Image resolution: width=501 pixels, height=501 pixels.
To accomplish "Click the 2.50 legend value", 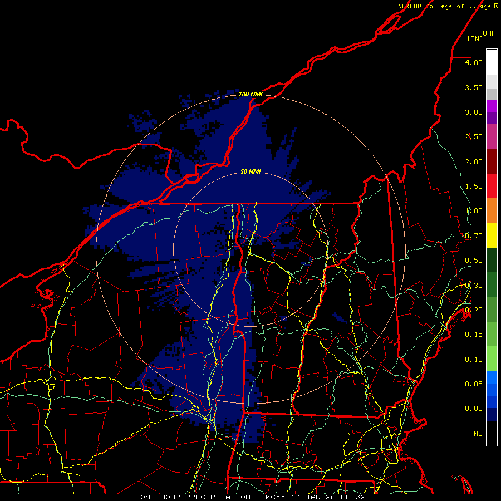I will [x=474, y=137].
